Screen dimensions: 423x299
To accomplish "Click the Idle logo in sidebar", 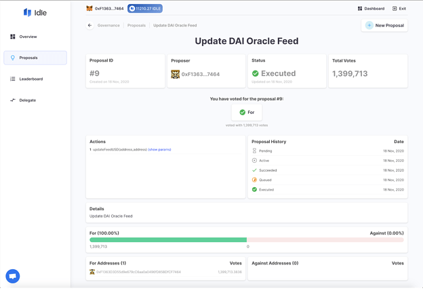I will coord(35,12).
